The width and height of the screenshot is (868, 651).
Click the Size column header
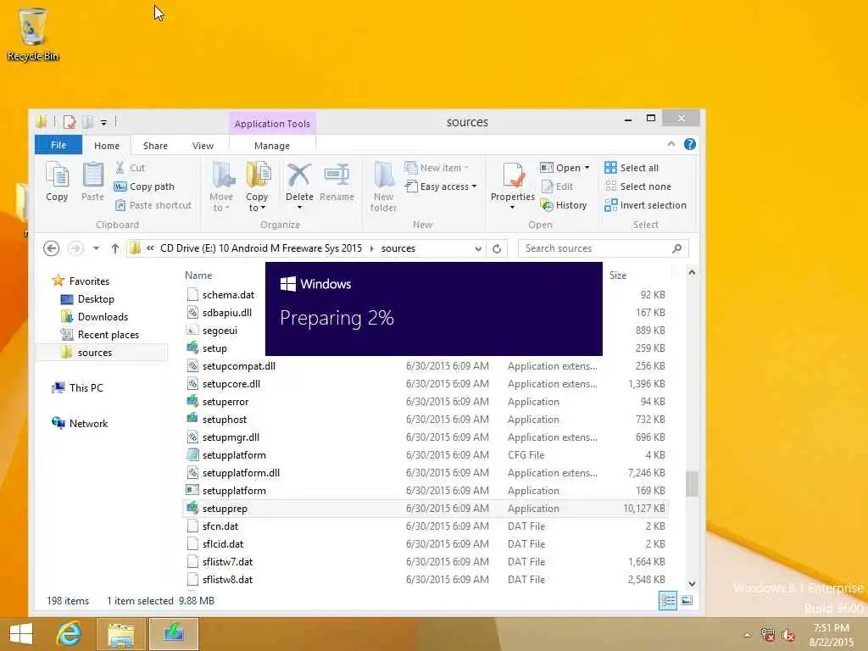pos(618,275)
